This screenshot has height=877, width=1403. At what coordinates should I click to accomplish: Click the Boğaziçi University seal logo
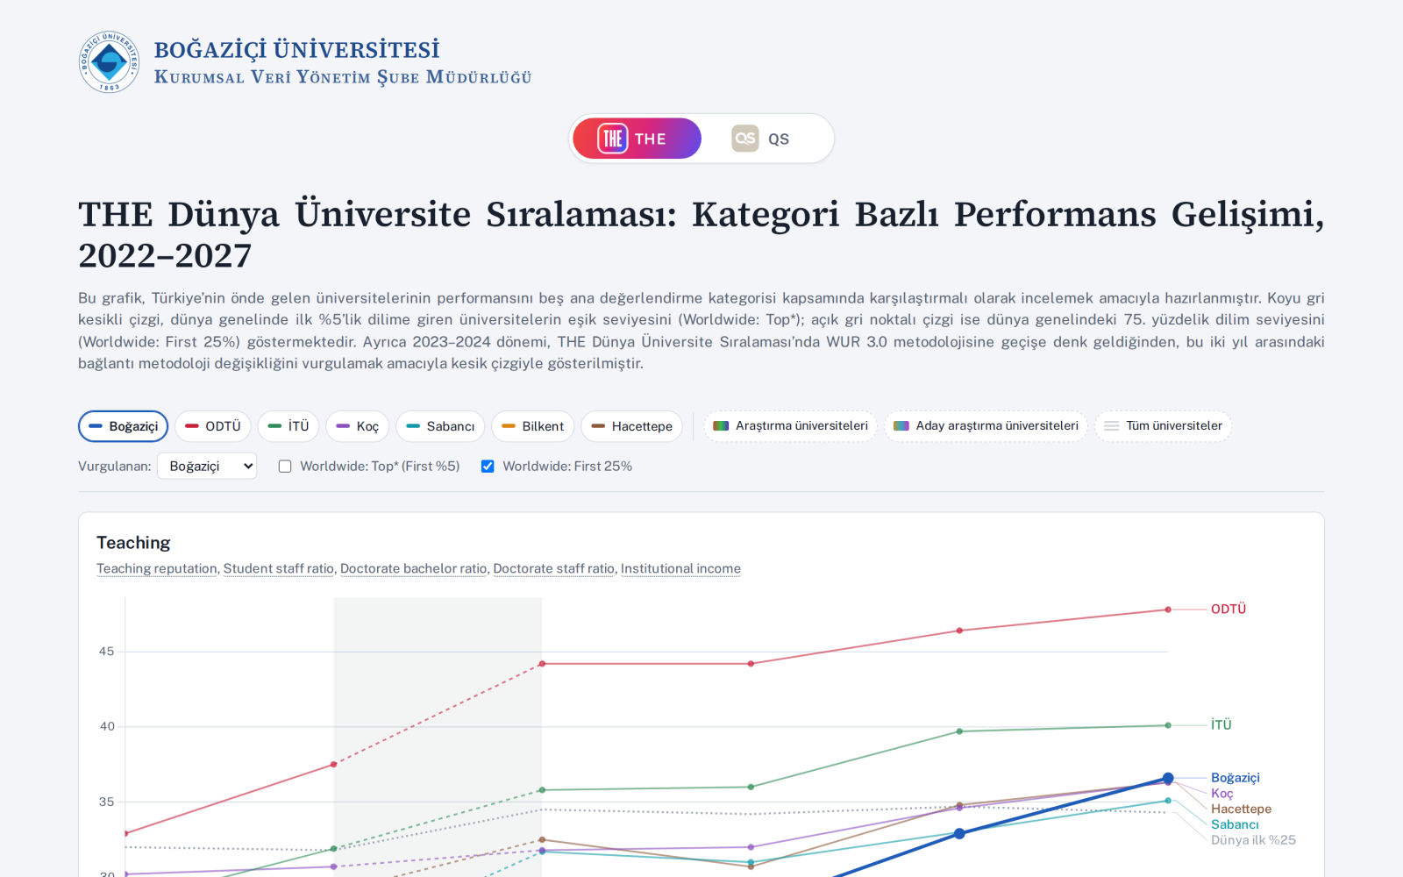[109, 62]
